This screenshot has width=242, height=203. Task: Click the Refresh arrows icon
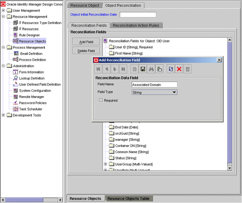171,69
